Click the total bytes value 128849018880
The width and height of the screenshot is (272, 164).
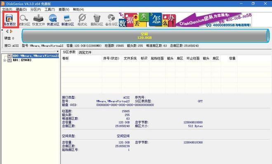click(193, 122)
